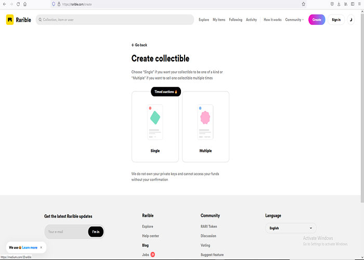
Task: Expand the Community dropdown in header
Action: [x=294, y=20]
